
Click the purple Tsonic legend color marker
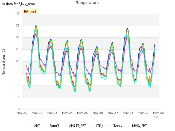click(109, 126)
